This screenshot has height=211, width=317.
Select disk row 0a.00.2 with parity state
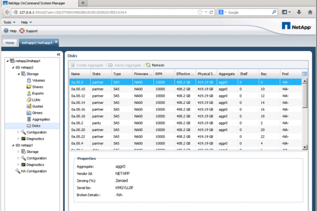(x=185, y=123)
